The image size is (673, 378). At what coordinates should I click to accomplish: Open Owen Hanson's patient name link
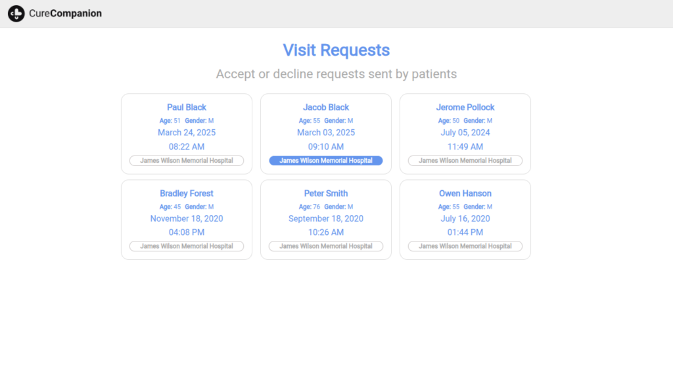[x=465, y=194]
